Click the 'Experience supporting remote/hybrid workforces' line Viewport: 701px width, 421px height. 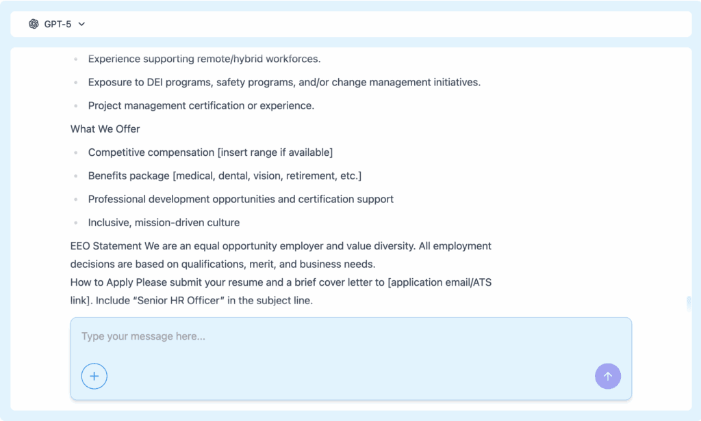tap(204, 59)
